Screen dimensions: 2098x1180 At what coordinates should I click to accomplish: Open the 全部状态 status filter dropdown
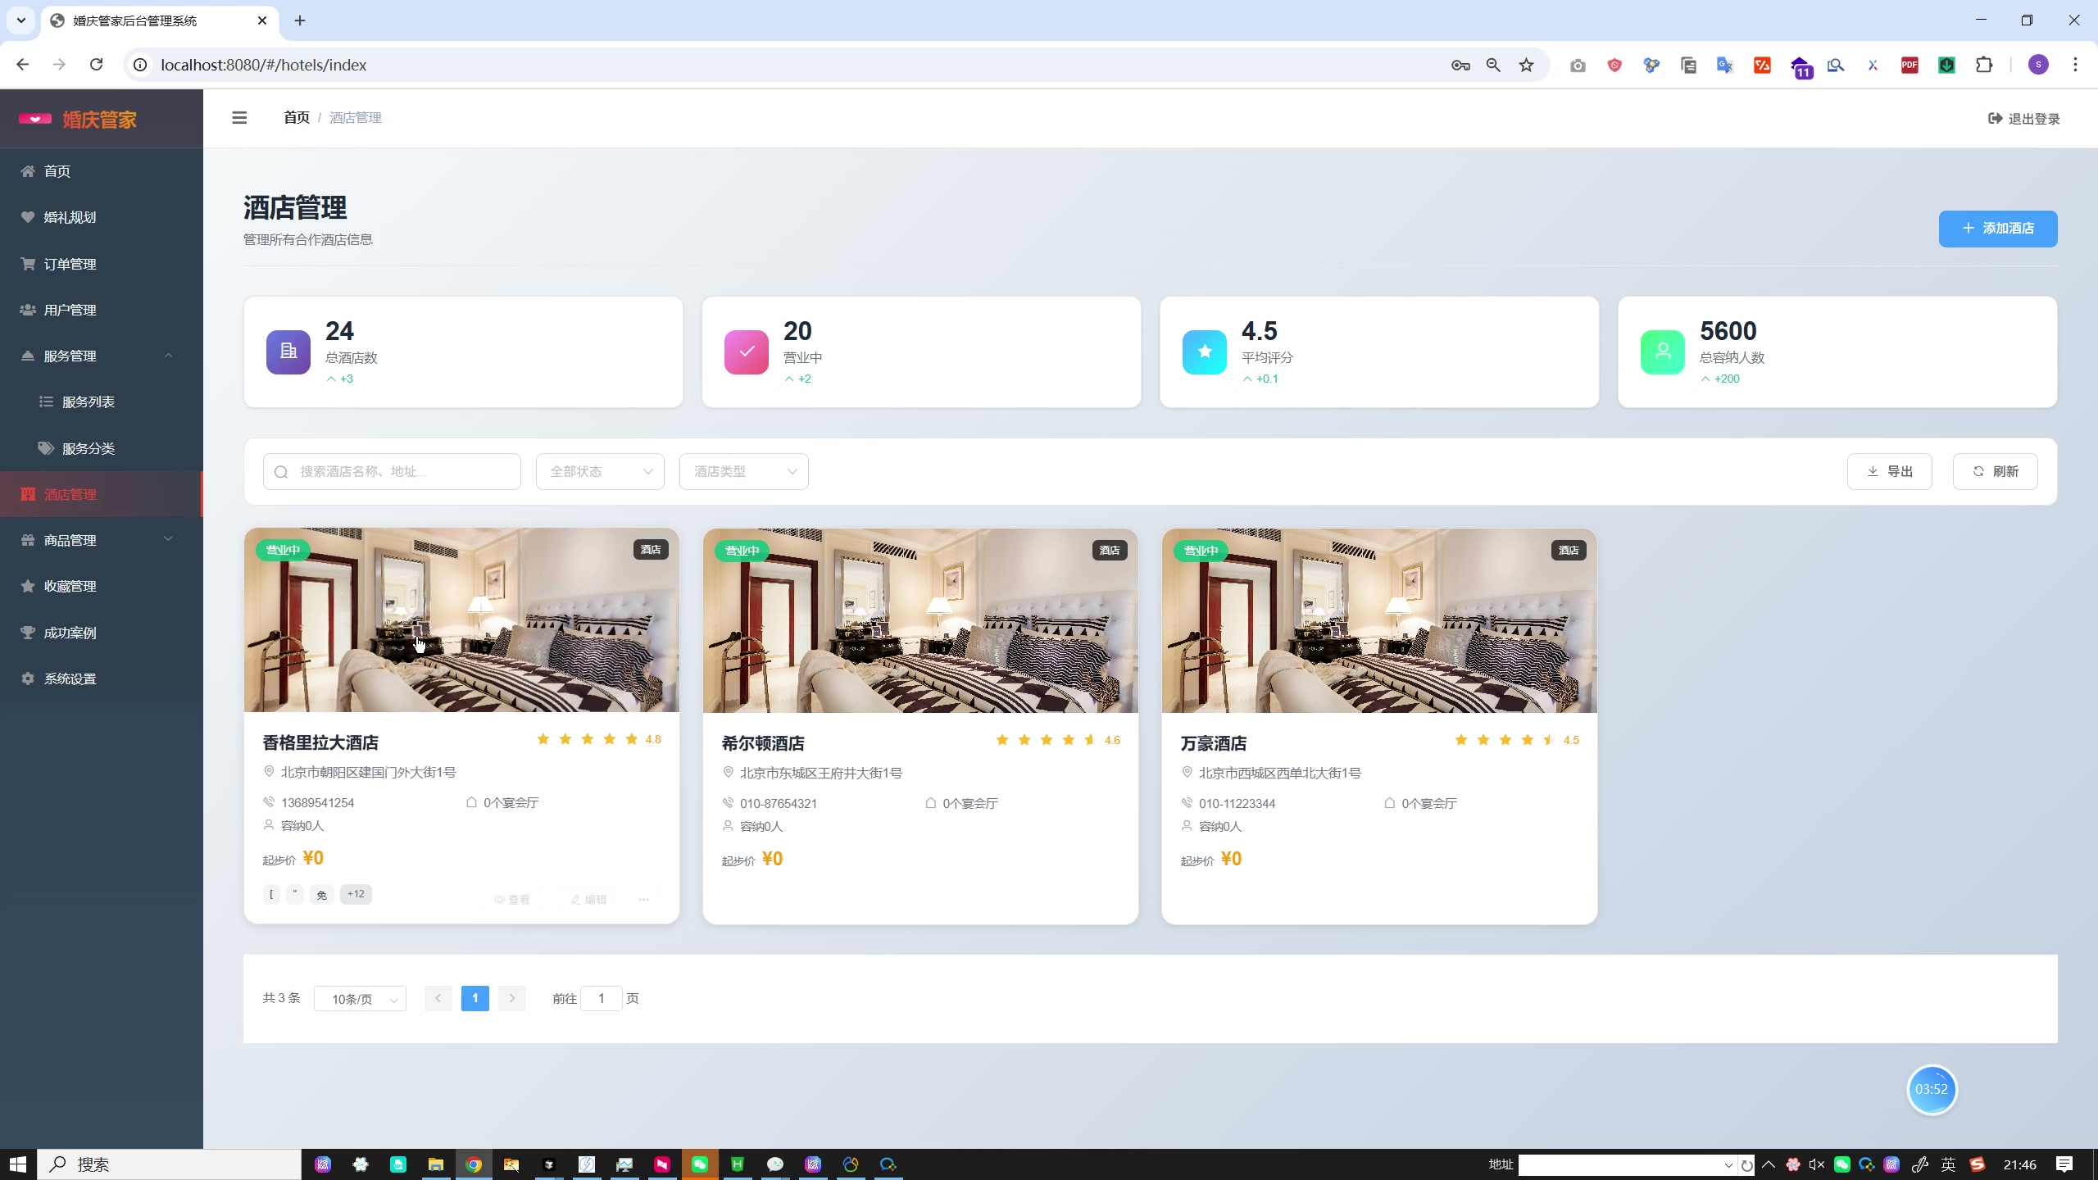(x=600, y=471)
